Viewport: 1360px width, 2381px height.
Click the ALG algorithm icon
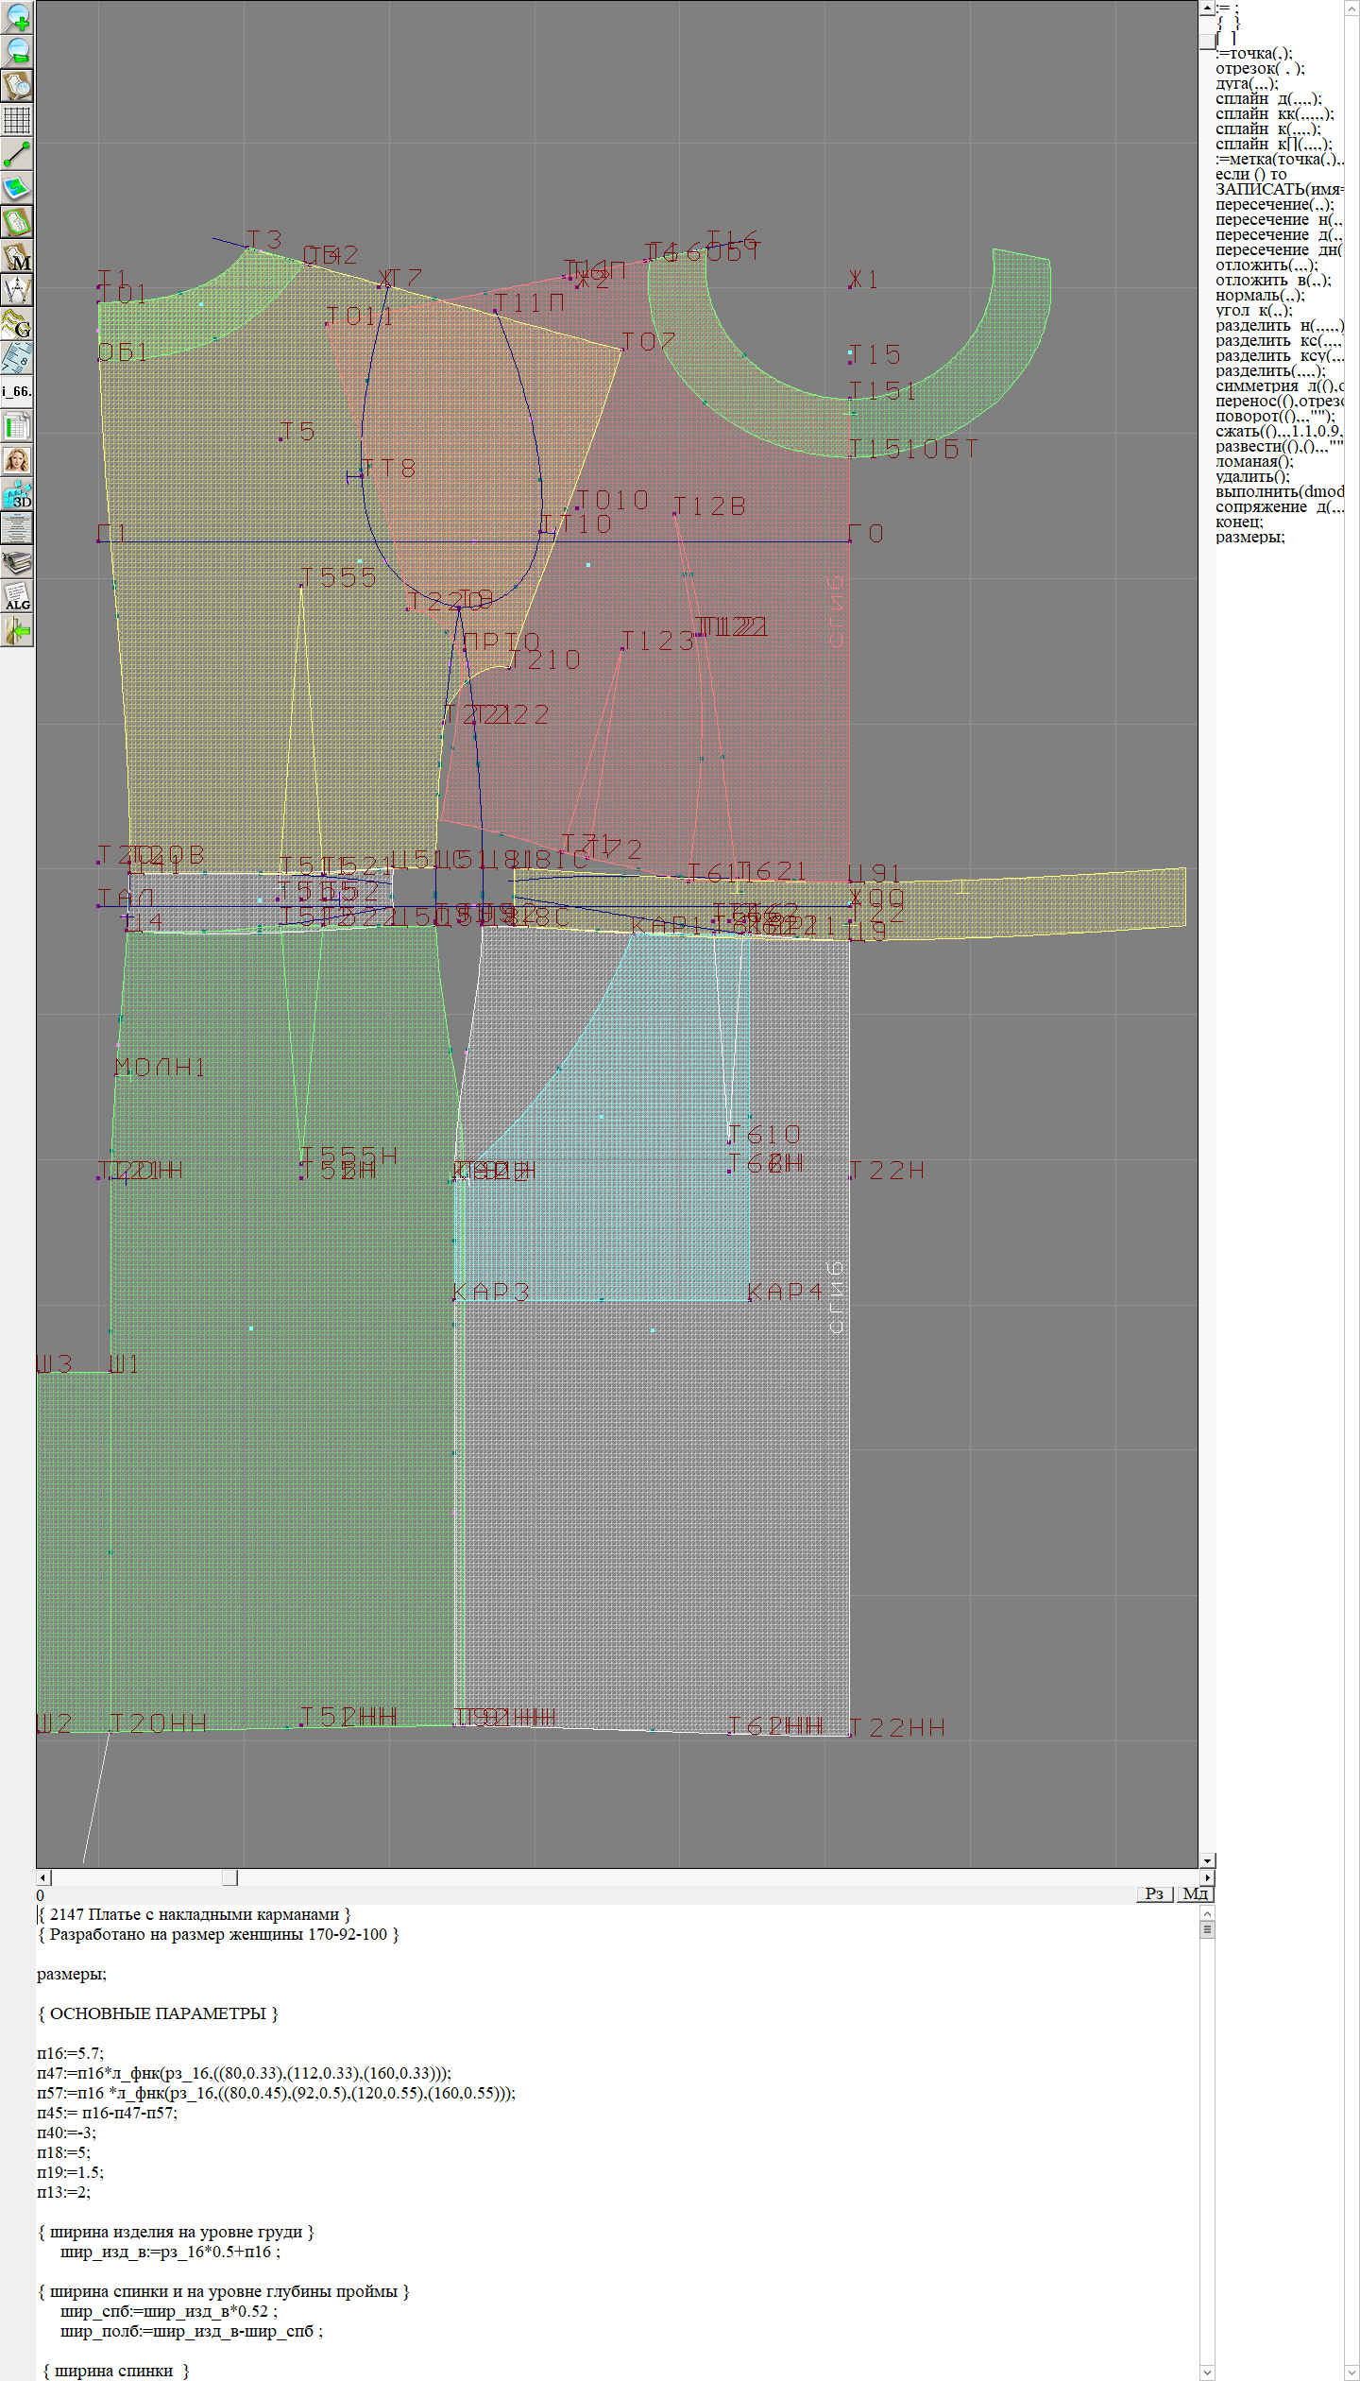[17, 596]
